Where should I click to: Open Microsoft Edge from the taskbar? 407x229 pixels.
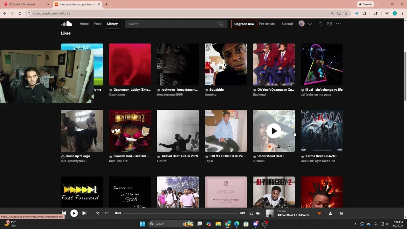pos(237,224)
